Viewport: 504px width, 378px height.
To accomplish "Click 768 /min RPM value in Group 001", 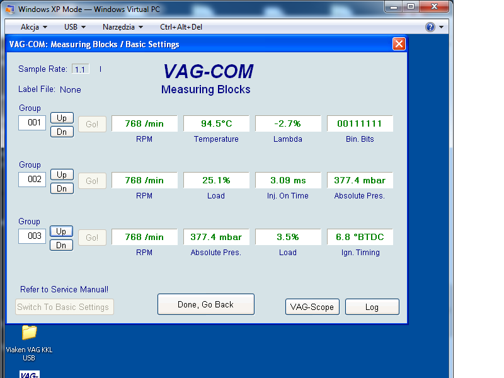I will tap(144, 123).
